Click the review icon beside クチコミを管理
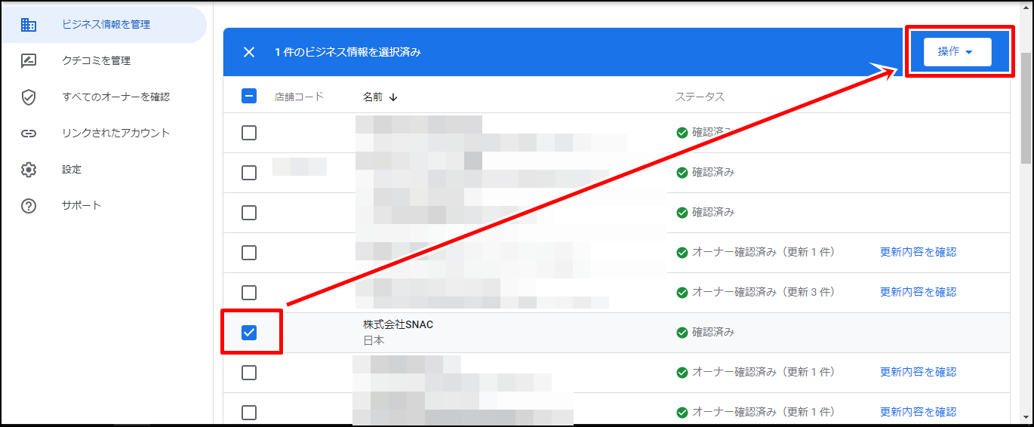The image size is (1034, 427). 29,61
